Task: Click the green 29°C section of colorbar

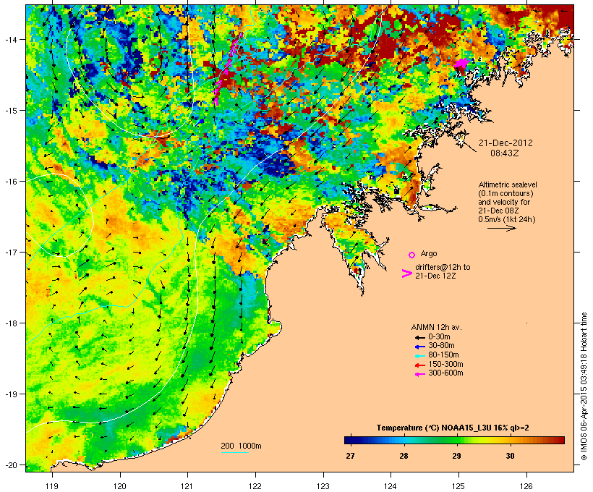Action: click(x=456, y=440)
